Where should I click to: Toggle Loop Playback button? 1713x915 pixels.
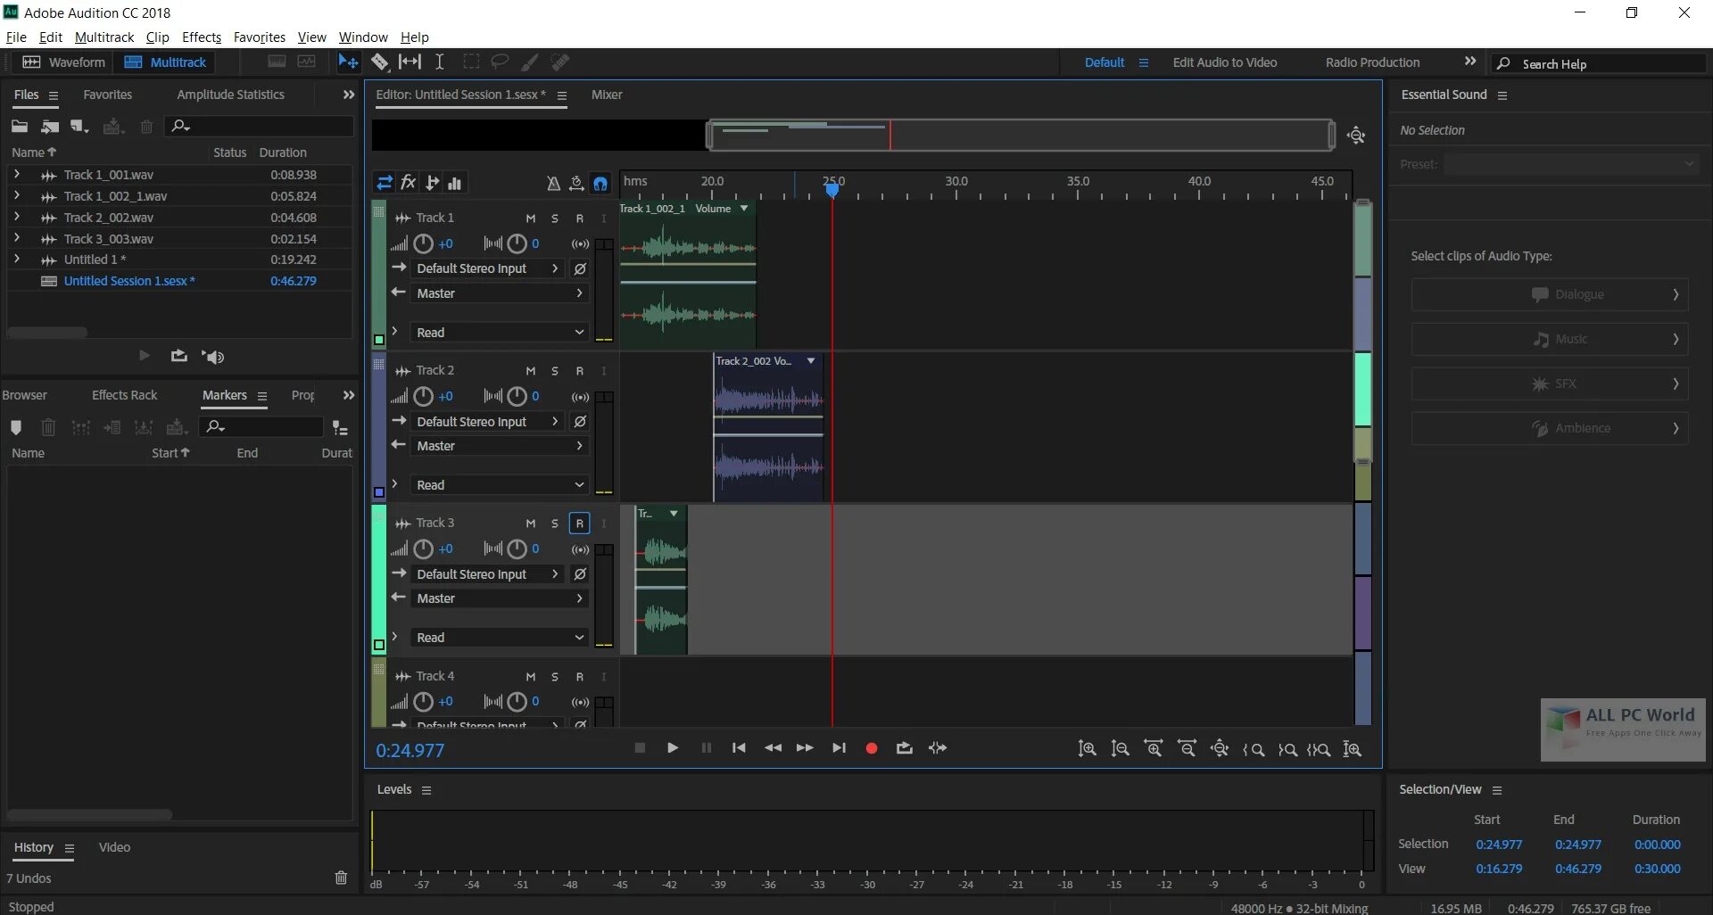905,748
